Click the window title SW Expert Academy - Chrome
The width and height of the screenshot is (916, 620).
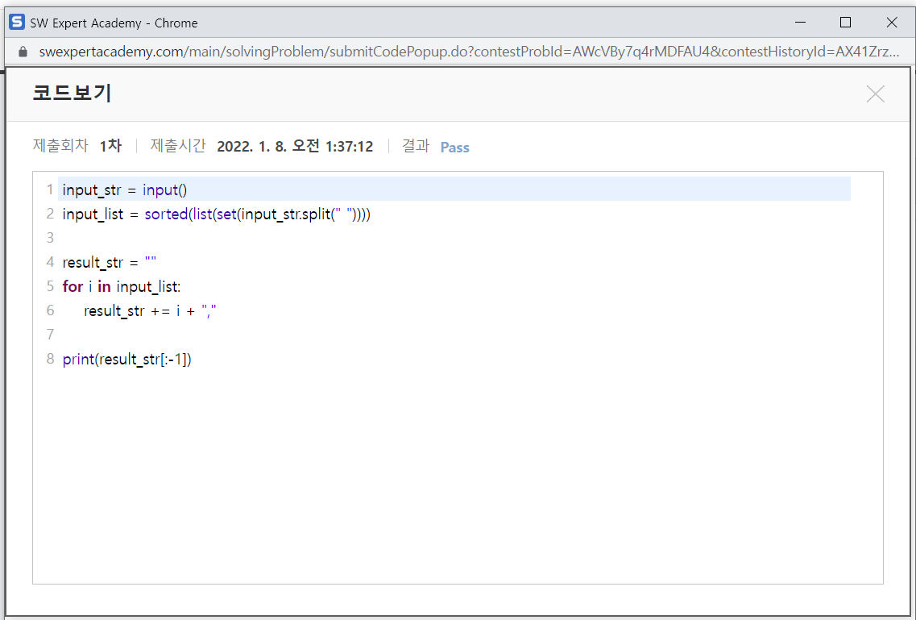coord(114,23)
